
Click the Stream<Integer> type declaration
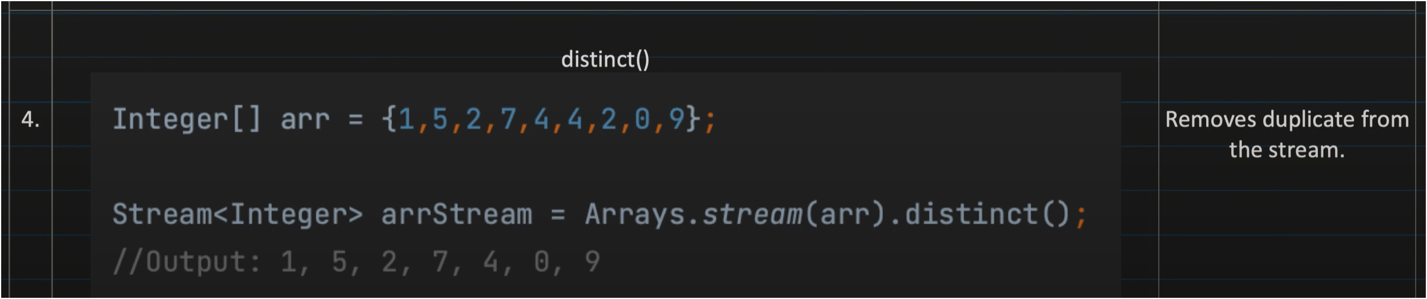pyautogui.click(x=237, y=214)
